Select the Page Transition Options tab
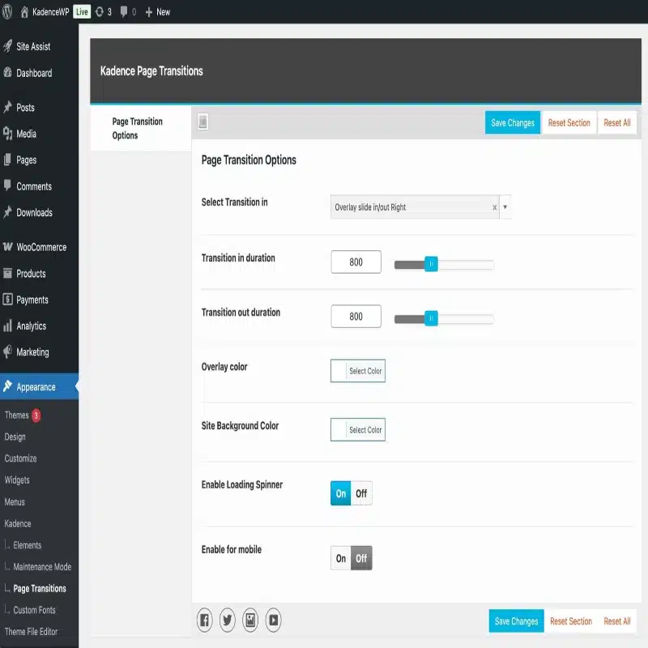648x648 pixels. click(x=138, y=129)
